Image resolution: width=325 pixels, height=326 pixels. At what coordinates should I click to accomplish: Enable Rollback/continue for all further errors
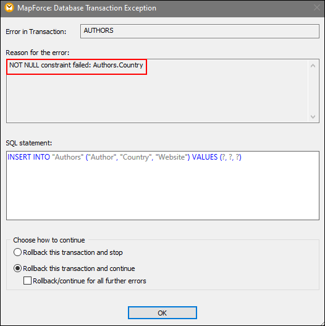[27, 281]
